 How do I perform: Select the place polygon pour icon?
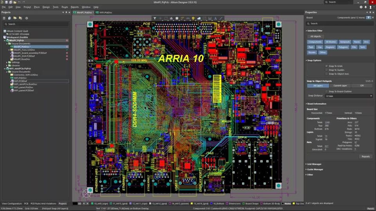point(199,18)
